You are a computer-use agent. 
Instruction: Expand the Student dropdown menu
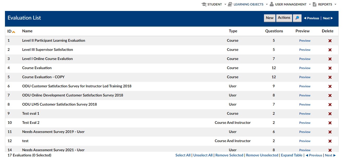(225, 4)
